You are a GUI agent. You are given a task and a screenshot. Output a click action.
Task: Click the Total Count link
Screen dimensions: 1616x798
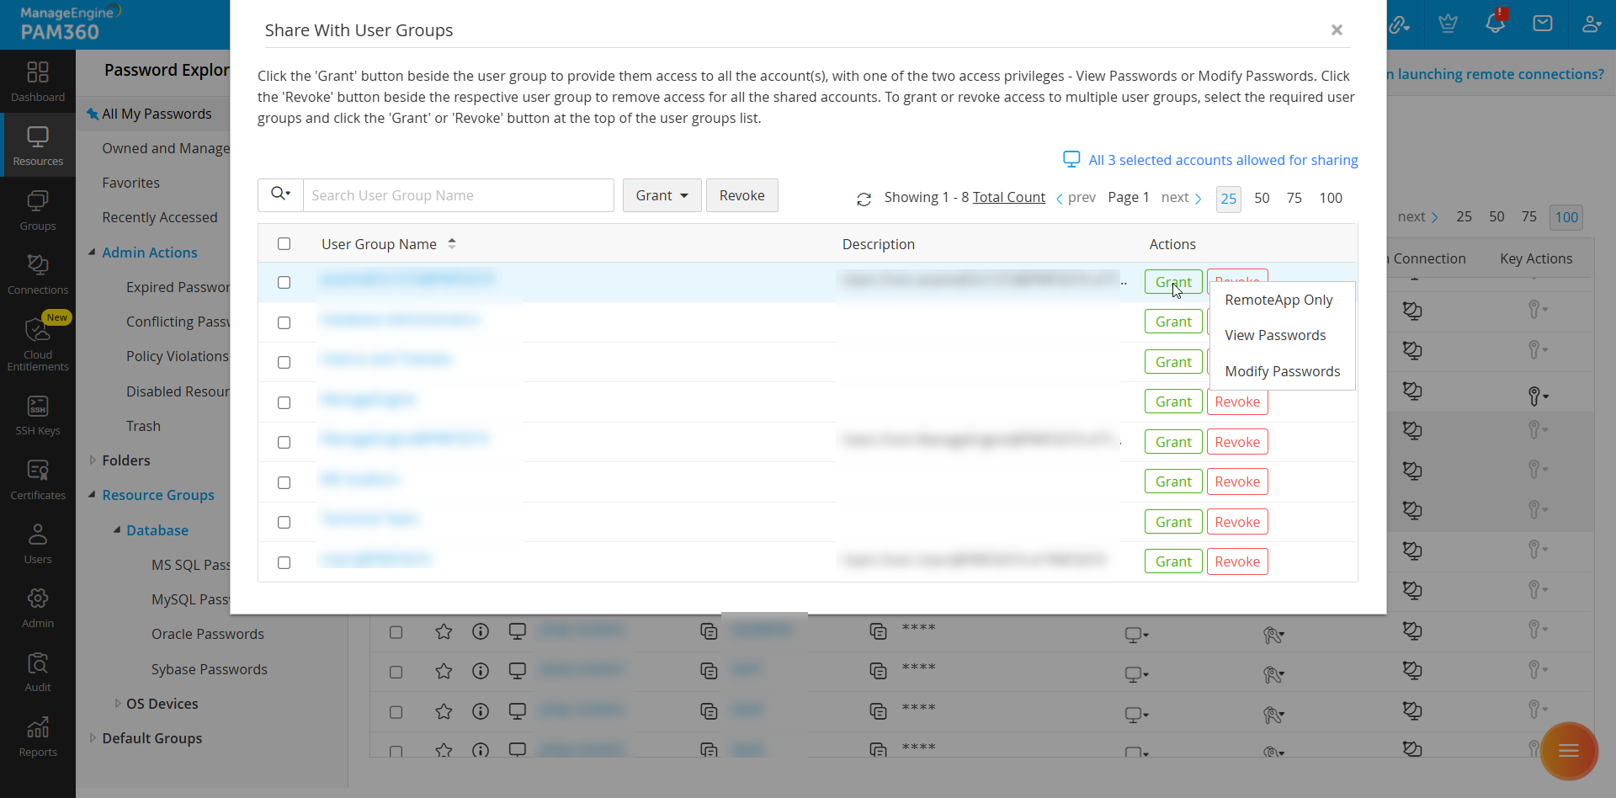(x=1008, y=197)
